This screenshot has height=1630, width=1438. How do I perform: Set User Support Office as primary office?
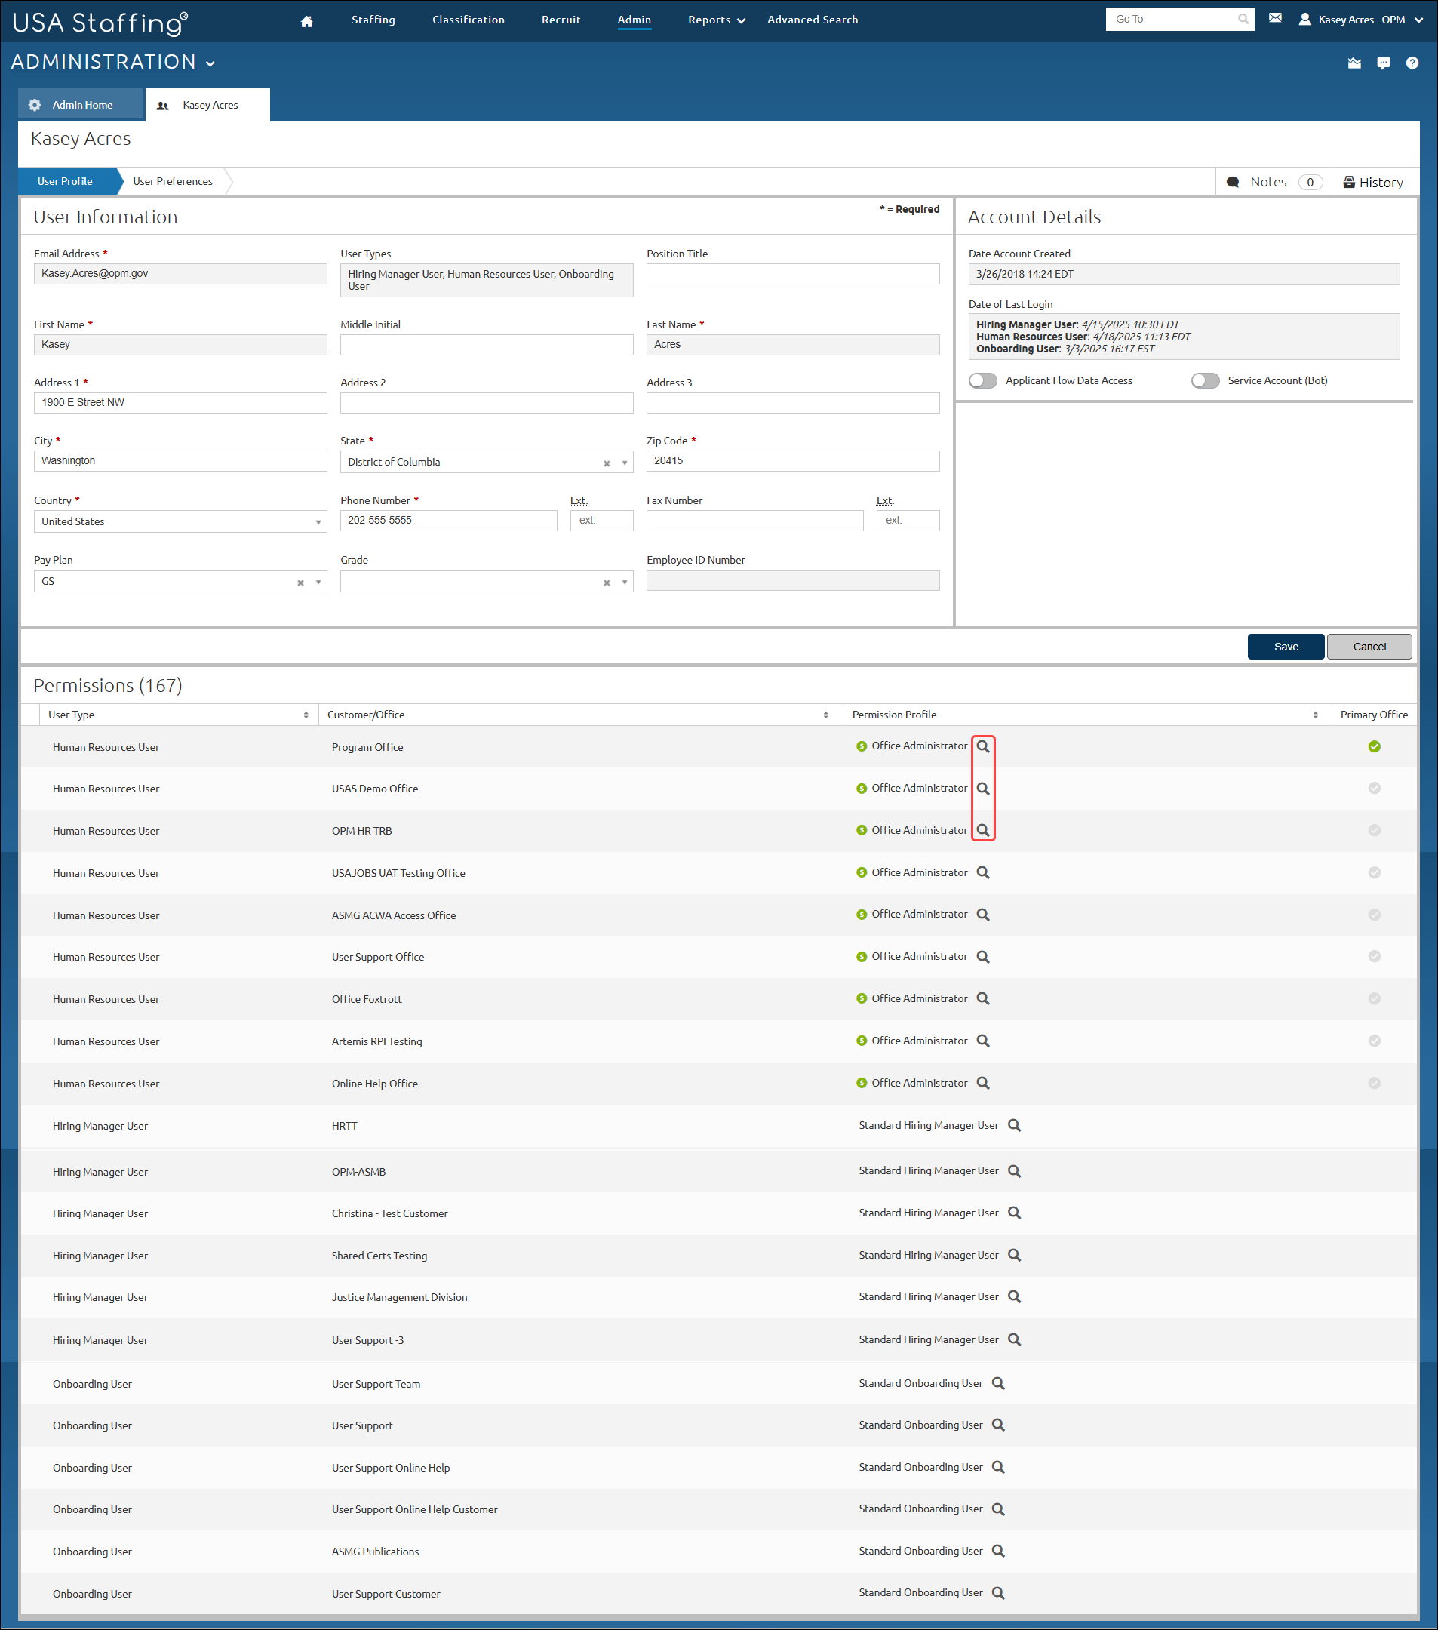click(x=1374, y=956)
